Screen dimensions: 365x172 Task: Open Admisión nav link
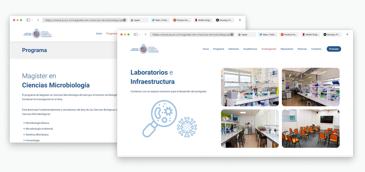tap(234, 49)
